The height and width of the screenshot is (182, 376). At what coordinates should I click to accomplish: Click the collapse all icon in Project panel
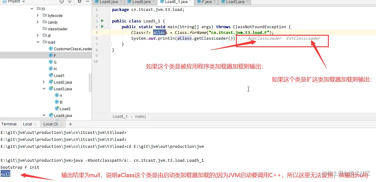click(70, 2)
